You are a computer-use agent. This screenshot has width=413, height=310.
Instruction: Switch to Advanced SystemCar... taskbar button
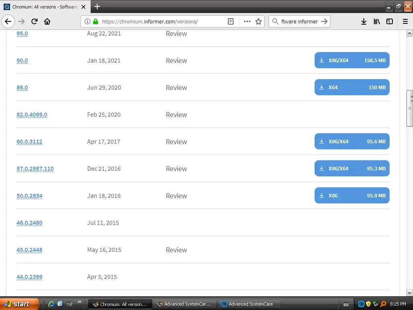184,304
